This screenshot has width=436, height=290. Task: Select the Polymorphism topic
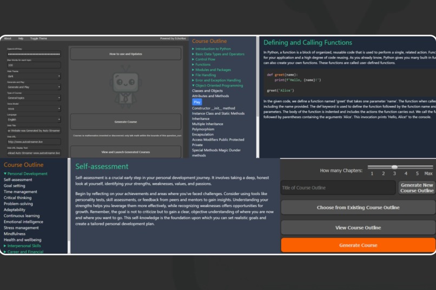tap(203, 129)
